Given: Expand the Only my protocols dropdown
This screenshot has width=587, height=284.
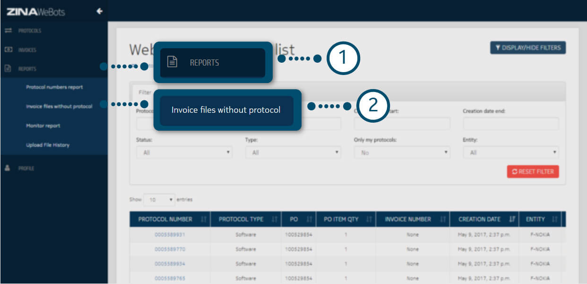Looking at the screenshot, I should coord(402,152).
